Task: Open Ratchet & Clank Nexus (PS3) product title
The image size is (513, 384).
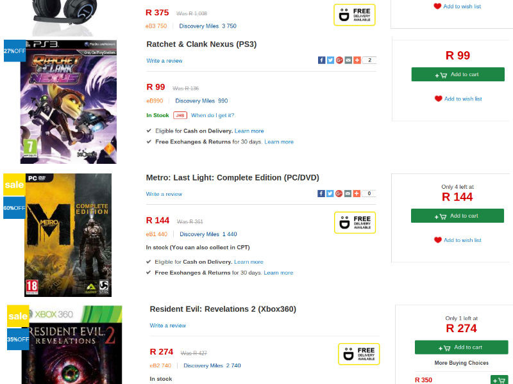Action: click(201, 44)
